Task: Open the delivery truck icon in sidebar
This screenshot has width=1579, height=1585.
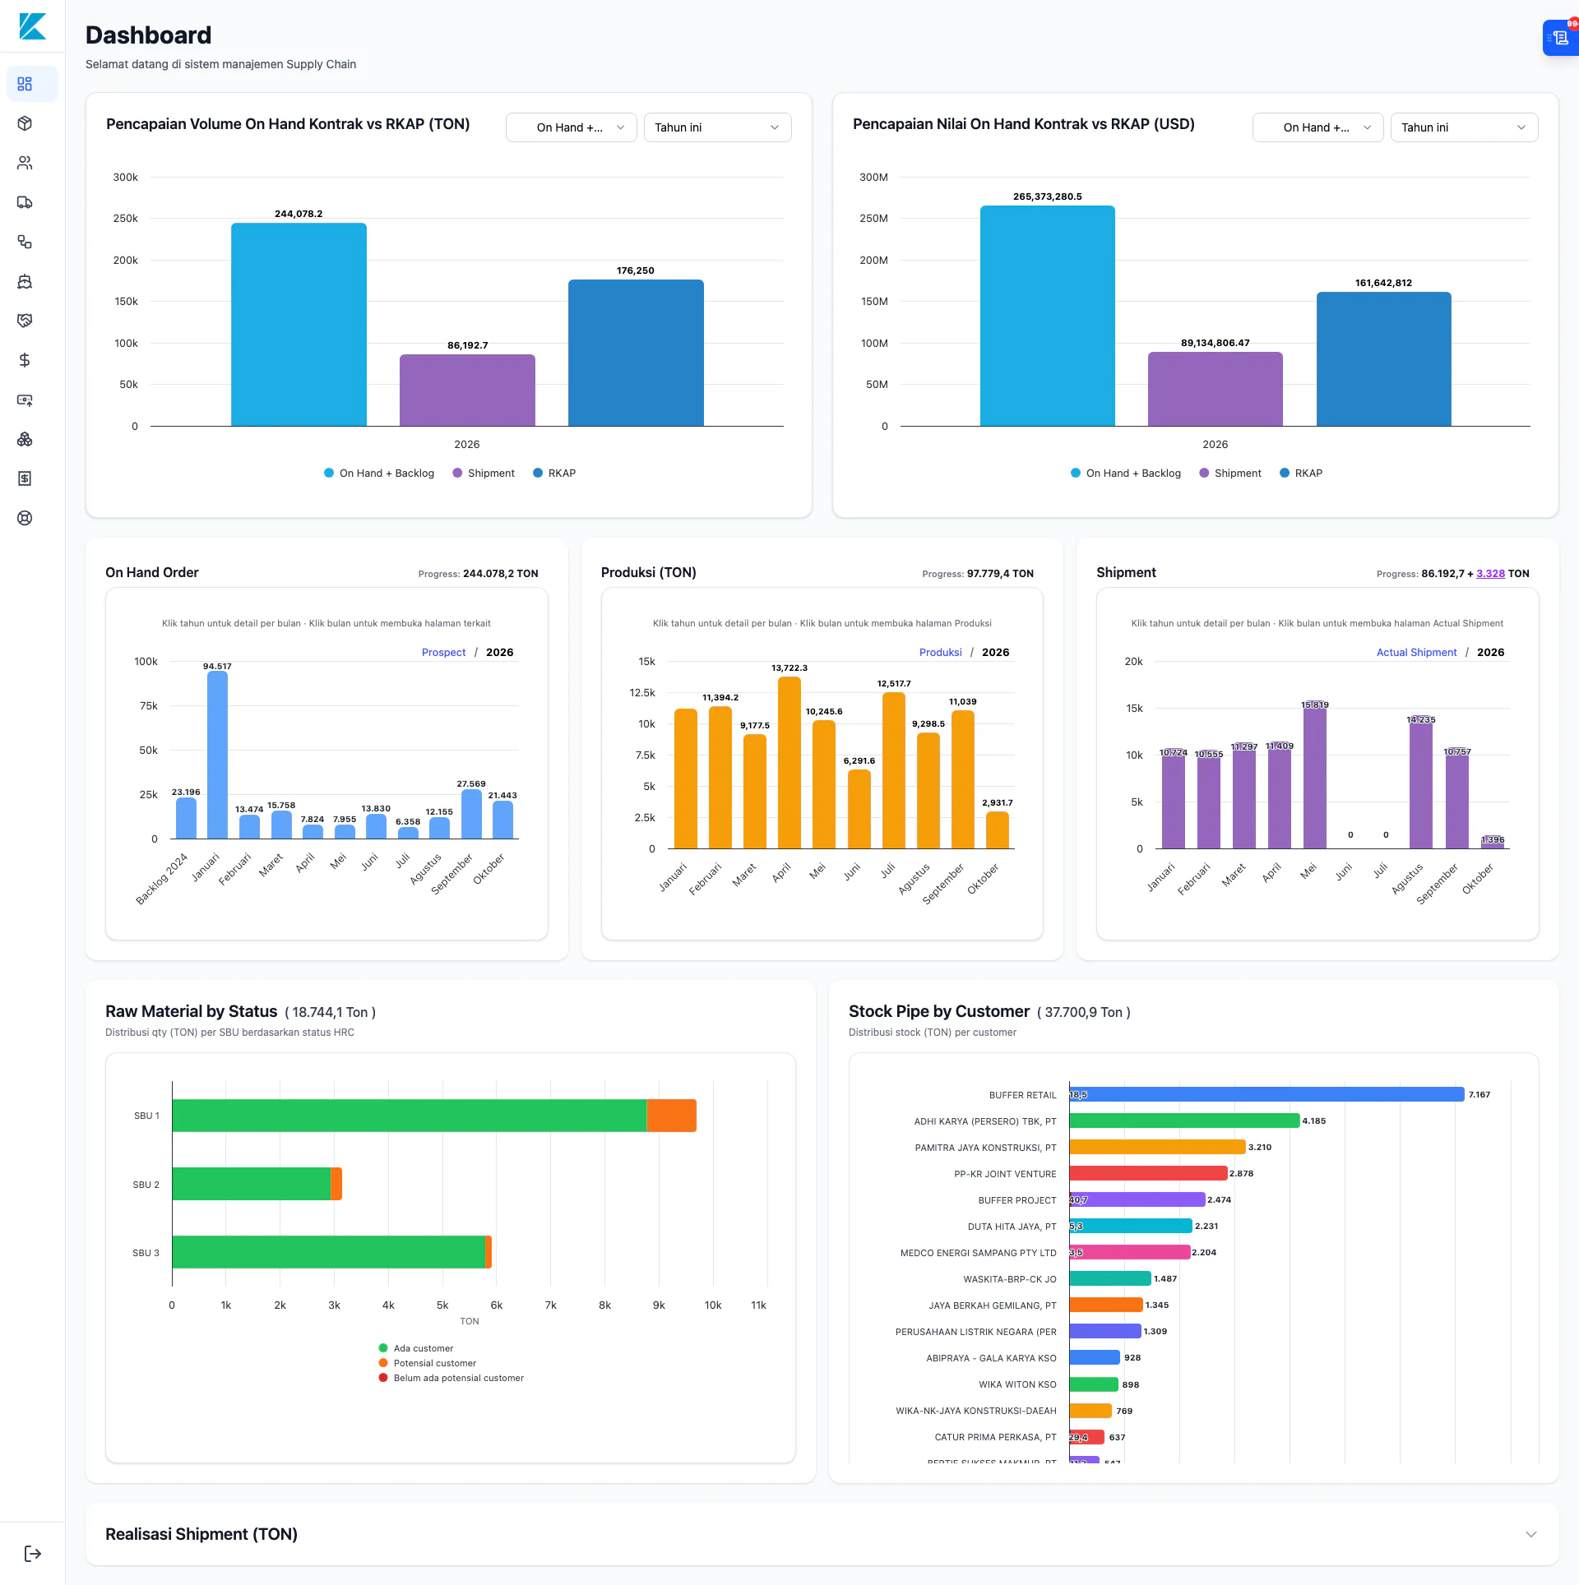Action: tap(25, 202)
